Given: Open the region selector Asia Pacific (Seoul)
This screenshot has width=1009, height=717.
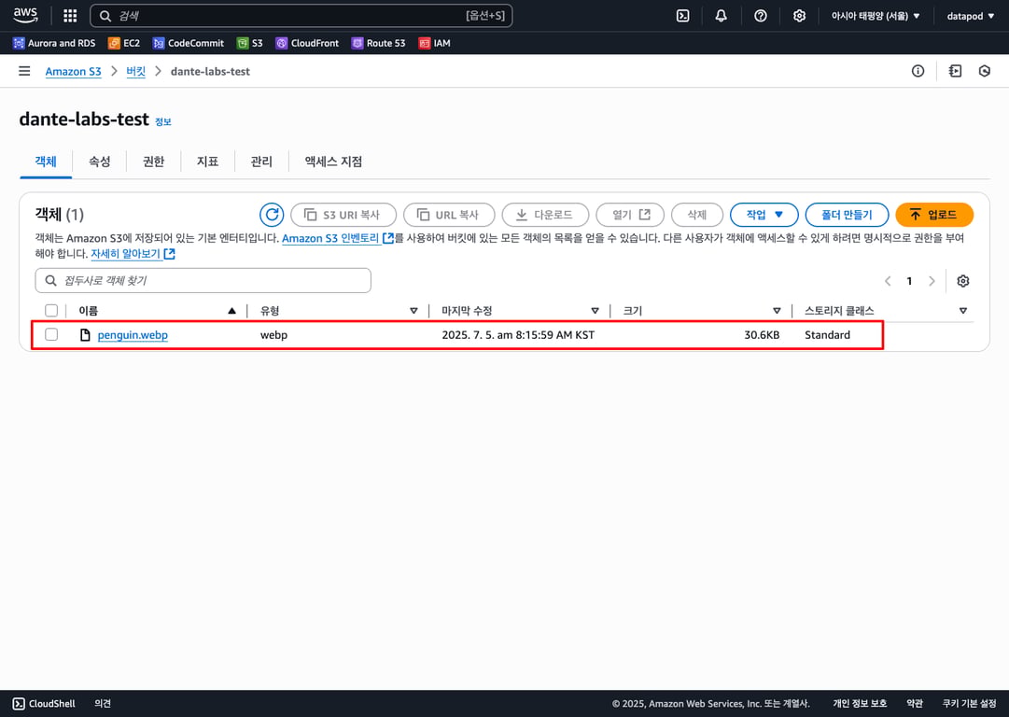Looking at the screenshot, I should (x=876, y=16).
